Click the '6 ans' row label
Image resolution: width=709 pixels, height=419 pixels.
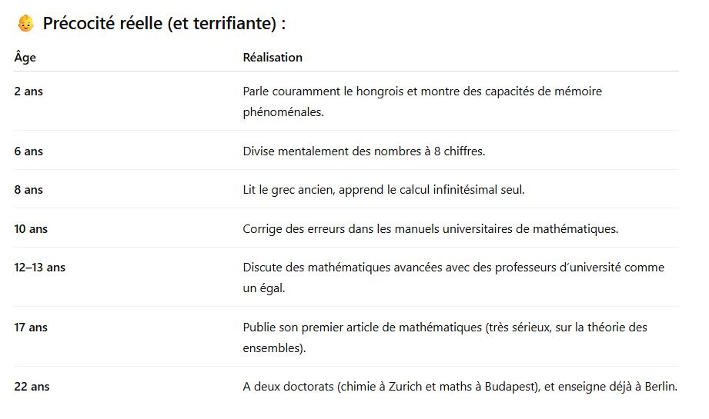click(x=28, y=151)
